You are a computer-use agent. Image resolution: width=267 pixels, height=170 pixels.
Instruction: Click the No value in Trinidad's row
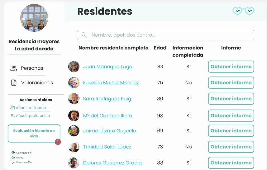click(x=188, y=147)
